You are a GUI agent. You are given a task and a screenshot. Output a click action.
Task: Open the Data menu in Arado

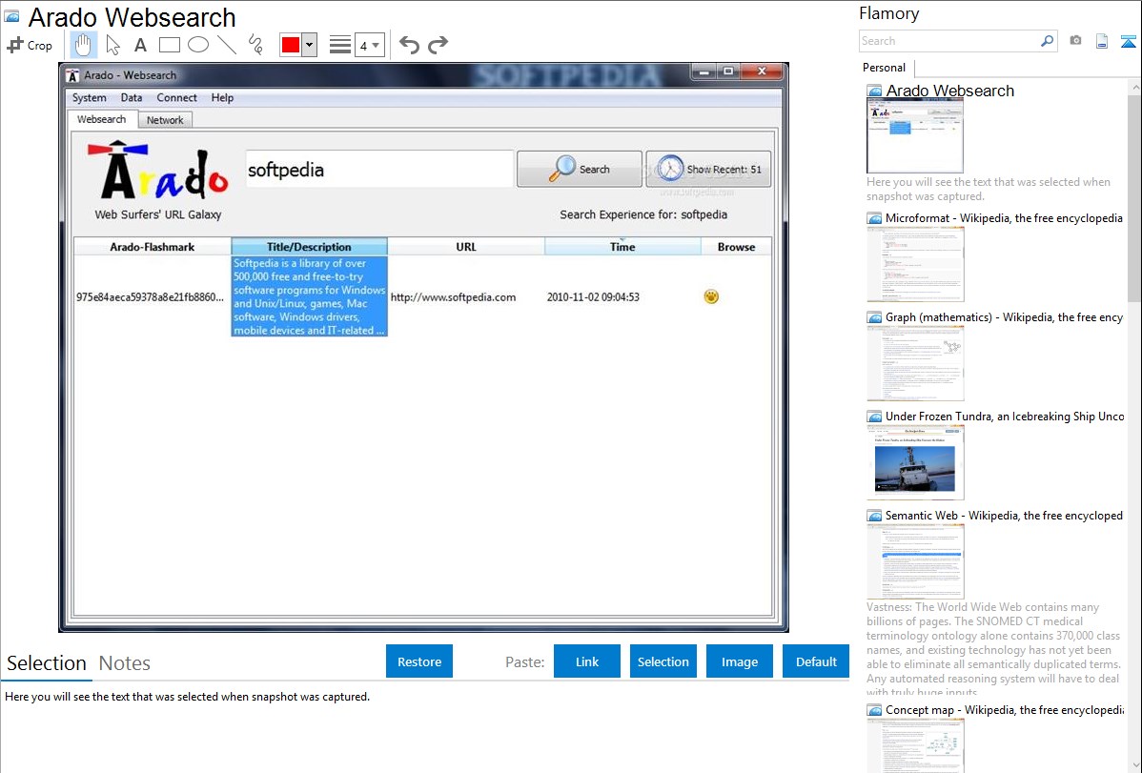132,97
